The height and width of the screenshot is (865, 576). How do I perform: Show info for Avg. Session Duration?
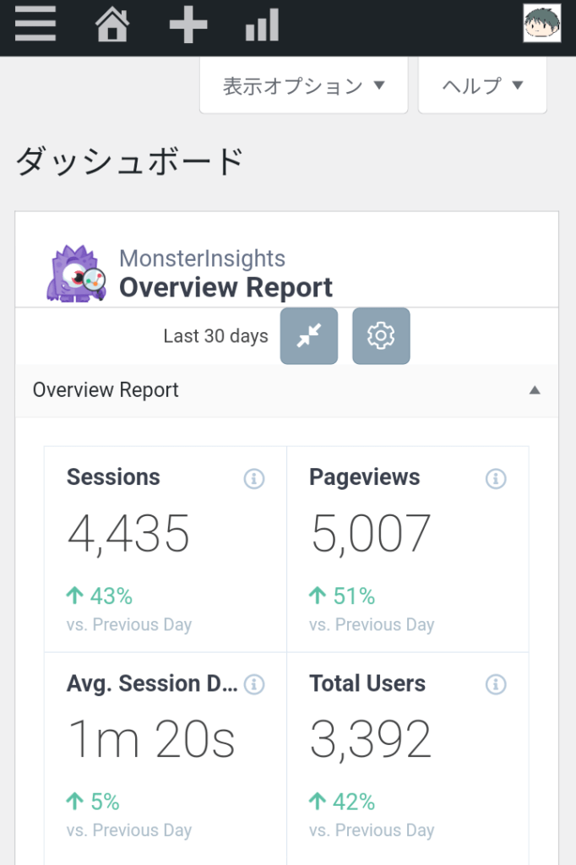coord(253,684)
